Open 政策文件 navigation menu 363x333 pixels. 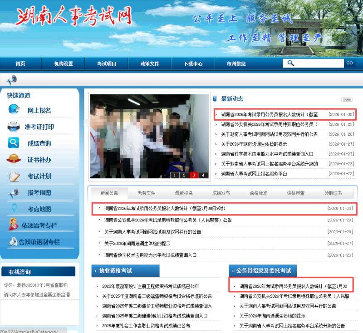click(150, 64)
